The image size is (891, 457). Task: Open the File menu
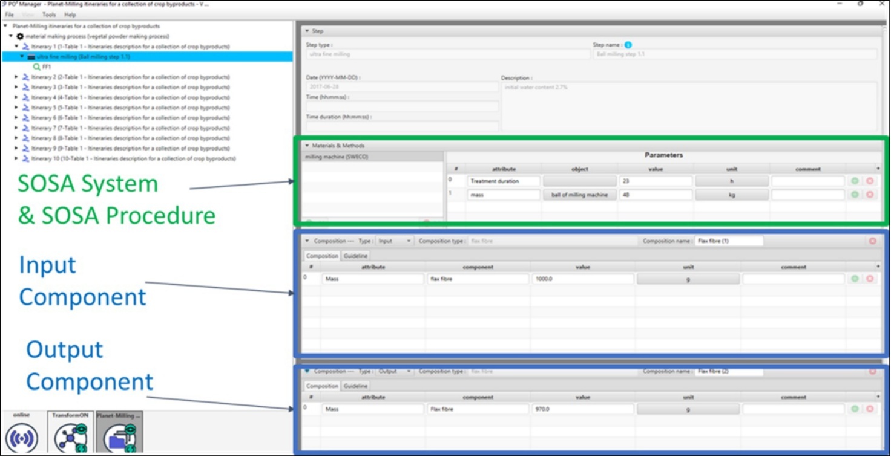[9, 15]
